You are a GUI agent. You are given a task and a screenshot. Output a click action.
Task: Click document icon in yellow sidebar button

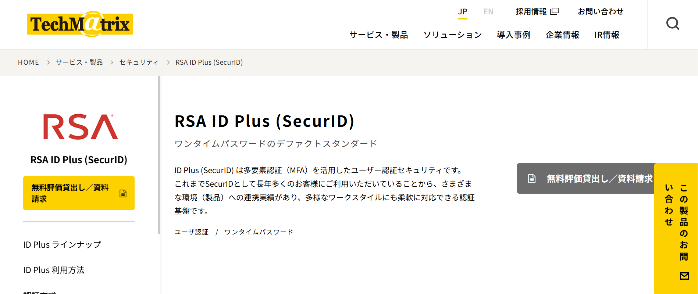(123, 194)
